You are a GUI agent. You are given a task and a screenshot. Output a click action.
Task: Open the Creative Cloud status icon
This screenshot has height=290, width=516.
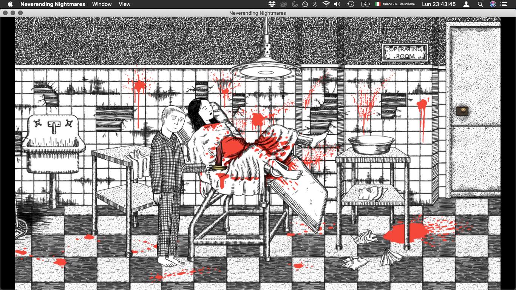[283, 4]
